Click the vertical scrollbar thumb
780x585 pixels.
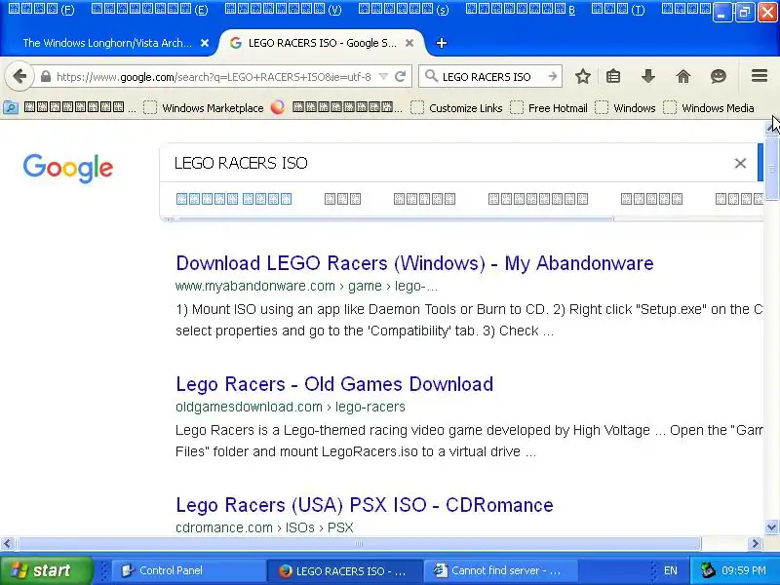[x=771, y=169]
